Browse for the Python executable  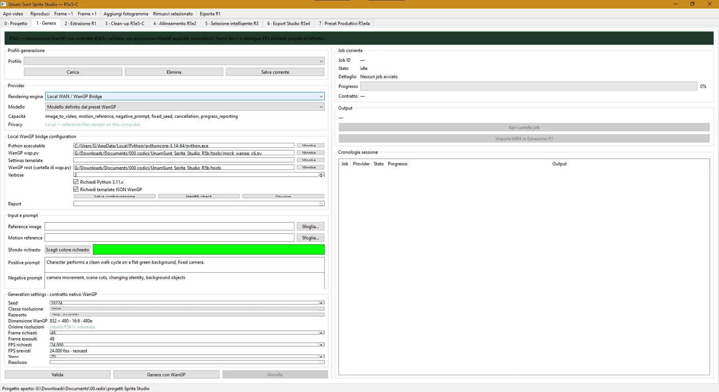coord(310,146)
